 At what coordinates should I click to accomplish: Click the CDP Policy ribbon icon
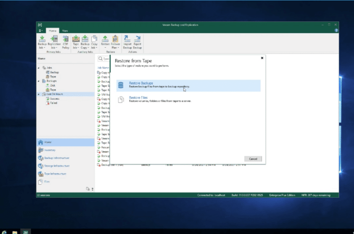[65, 42]
